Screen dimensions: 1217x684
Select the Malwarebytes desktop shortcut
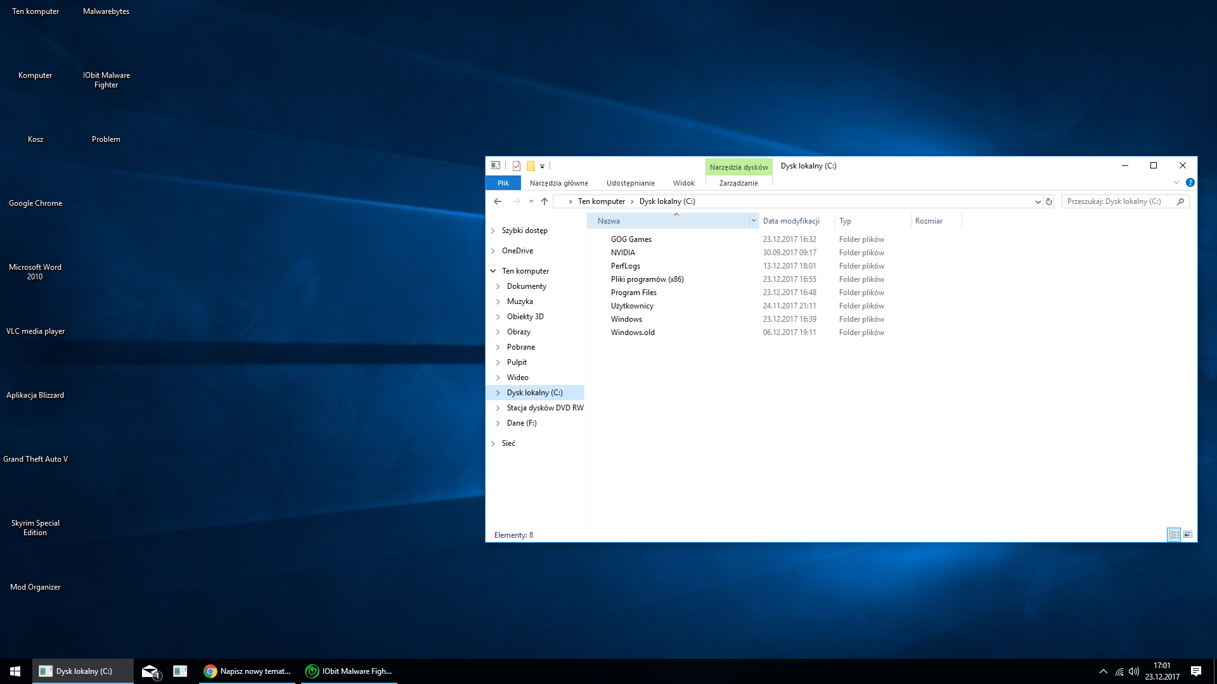tap(106, 11)
